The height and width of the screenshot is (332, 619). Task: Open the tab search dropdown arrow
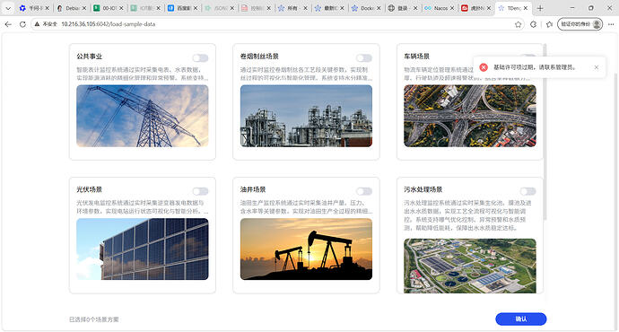(8, 8)
